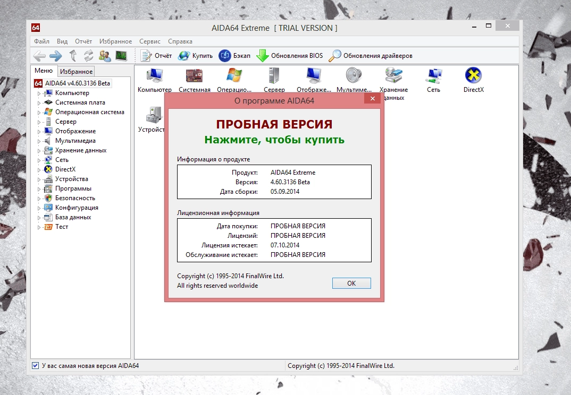This screenshot has height=395, width=571.
Task: Click Обновления BIOS green arrow button
Action: [x=290, y=56]
